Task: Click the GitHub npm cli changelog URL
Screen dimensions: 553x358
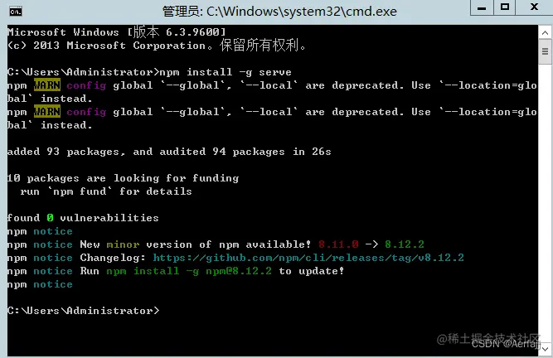Action: (308, 258)
